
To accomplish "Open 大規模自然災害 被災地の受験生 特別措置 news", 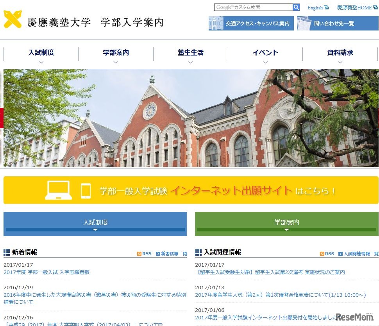I will 95,298.
